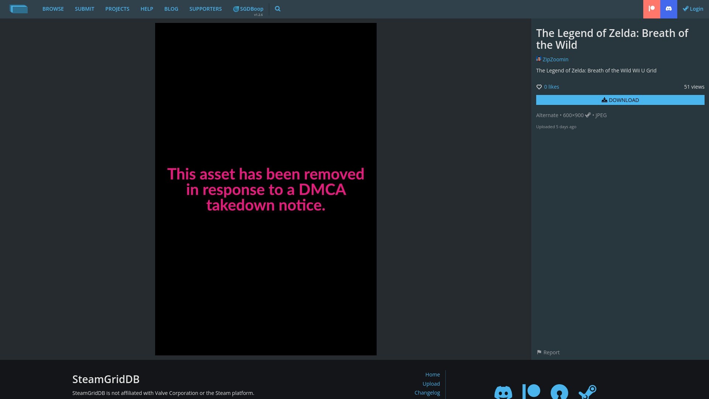Screen dimensions: 709x399
Task: Open the SGDBoop link
Action: (x=249, y=9)
